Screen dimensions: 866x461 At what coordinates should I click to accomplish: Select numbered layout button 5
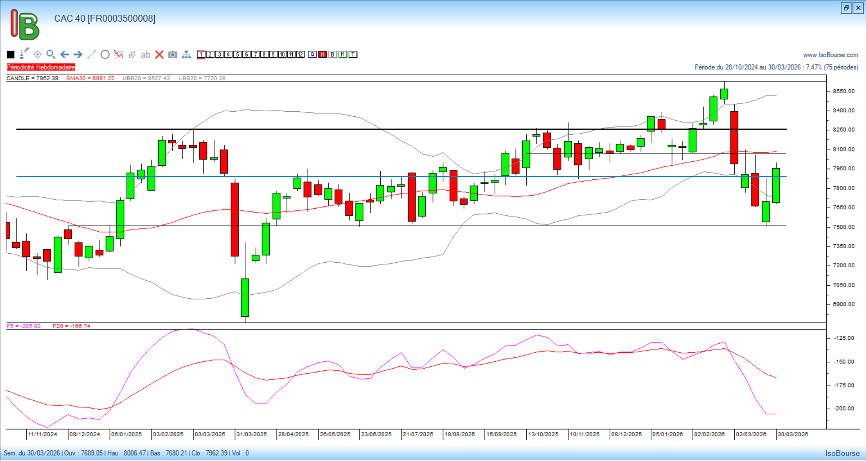point(237,55)
